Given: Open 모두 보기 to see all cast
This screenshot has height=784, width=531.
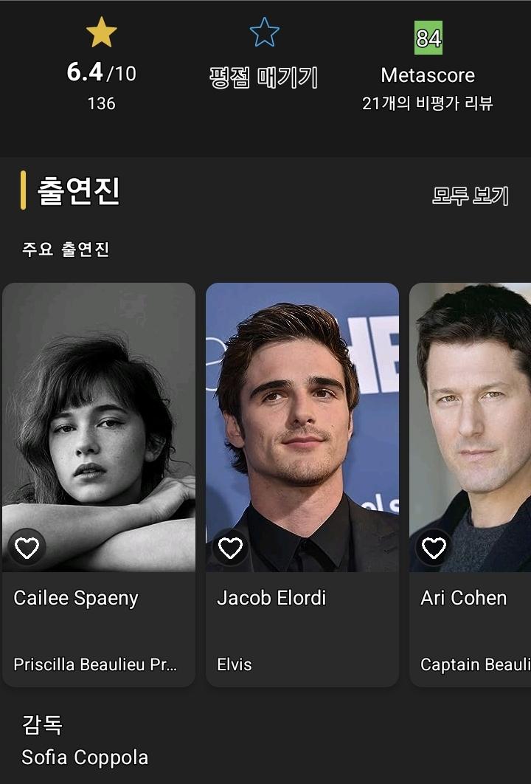Looking at the screenshot, I should click(x=470, y=196).
